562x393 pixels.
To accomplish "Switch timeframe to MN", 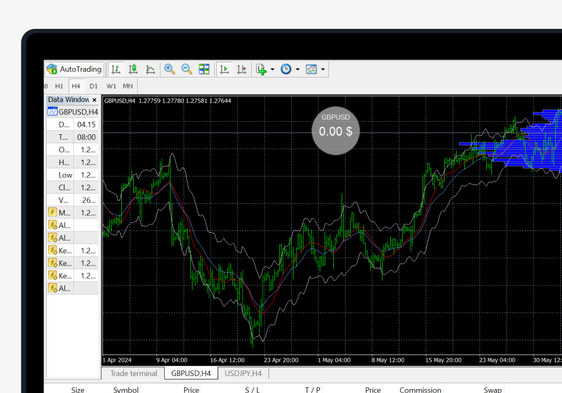I will point(127,86).
